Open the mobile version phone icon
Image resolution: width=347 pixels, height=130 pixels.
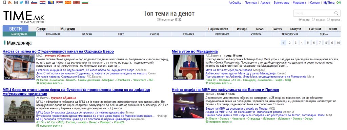(x=5, y=2)
